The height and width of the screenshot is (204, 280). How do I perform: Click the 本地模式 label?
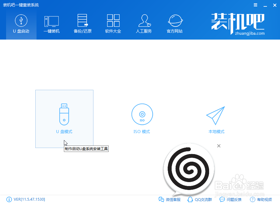pos(216,132)
